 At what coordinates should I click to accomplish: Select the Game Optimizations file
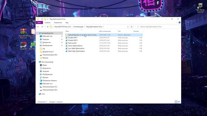click(104, 46)
